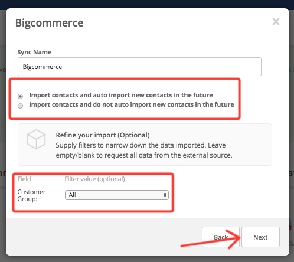Click the 'Sync Name' label

34,52
